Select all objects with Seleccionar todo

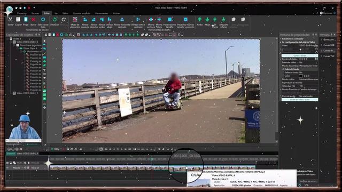point(43,20)
